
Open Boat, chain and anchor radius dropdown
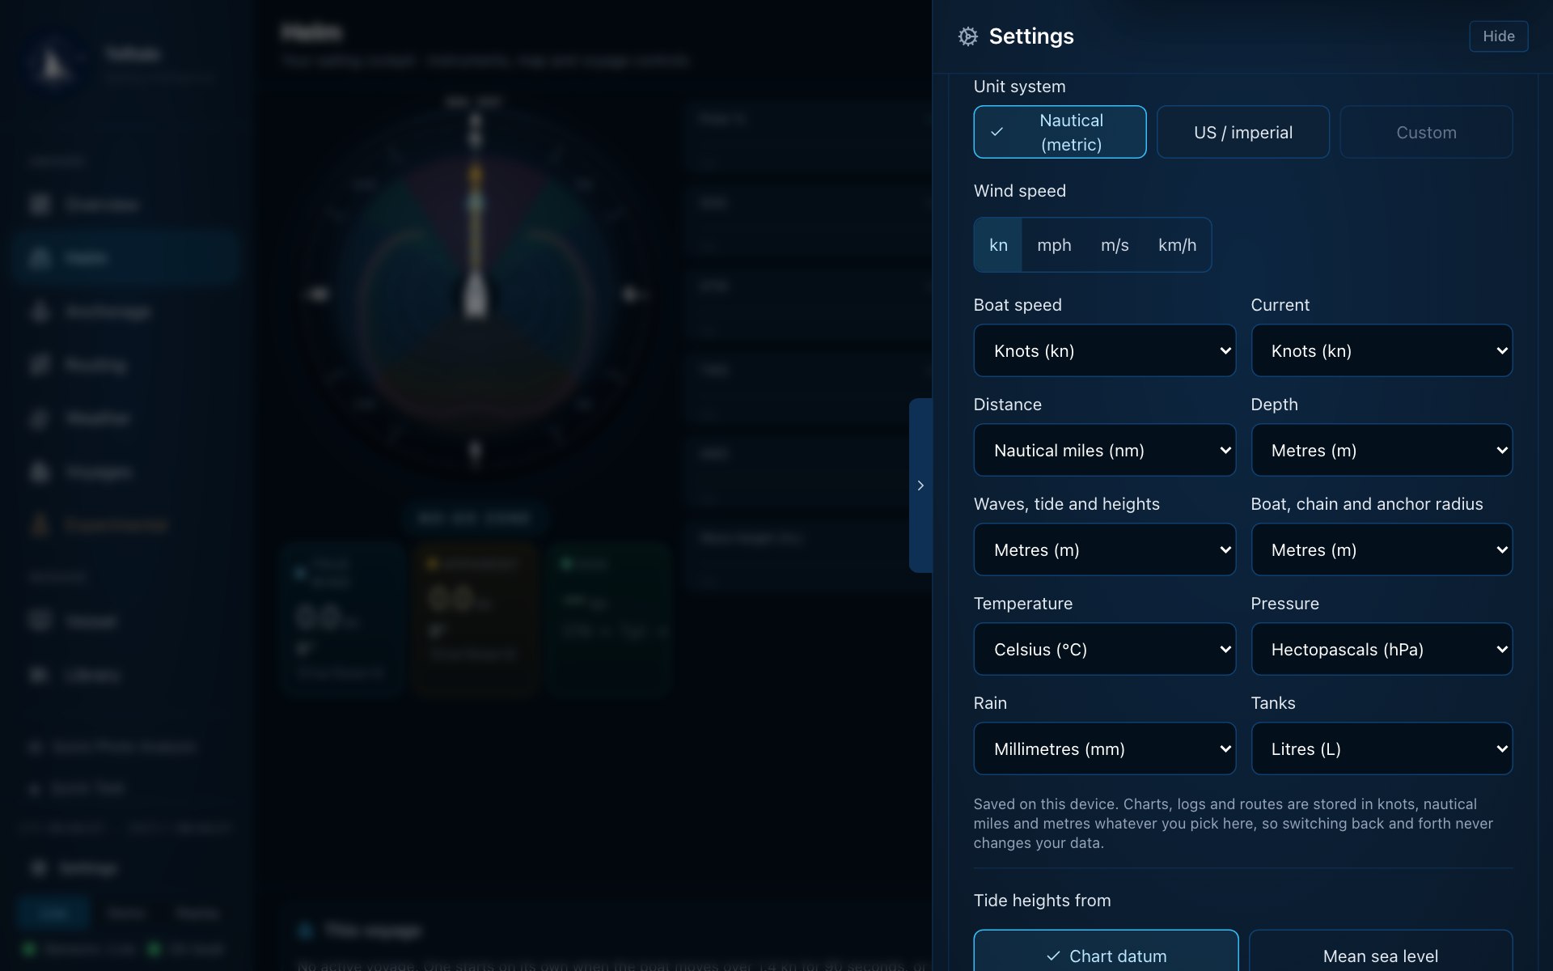coord(1382,549)
